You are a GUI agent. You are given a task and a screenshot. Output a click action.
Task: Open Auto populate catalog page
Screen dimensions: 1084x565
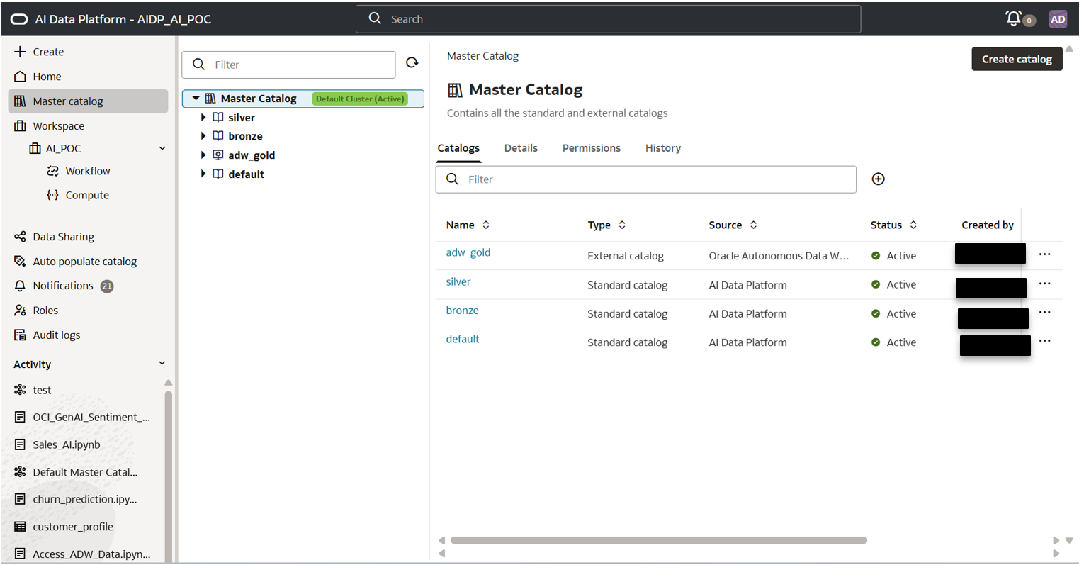click(84, 262)
